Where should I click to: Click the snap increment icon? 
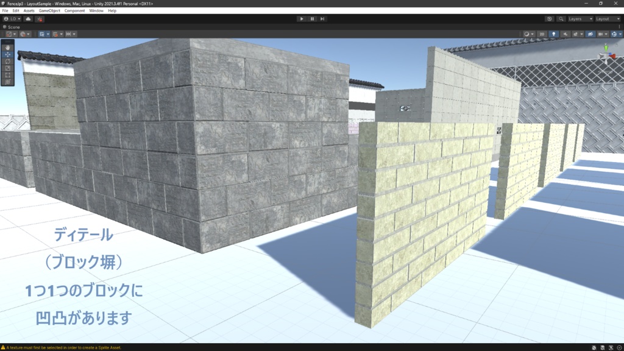(68, 34)
